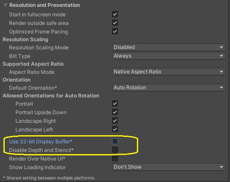Click the Aspect Ratio Mode label
Screen dimensions: 230x182
click(x=32, y=72)
